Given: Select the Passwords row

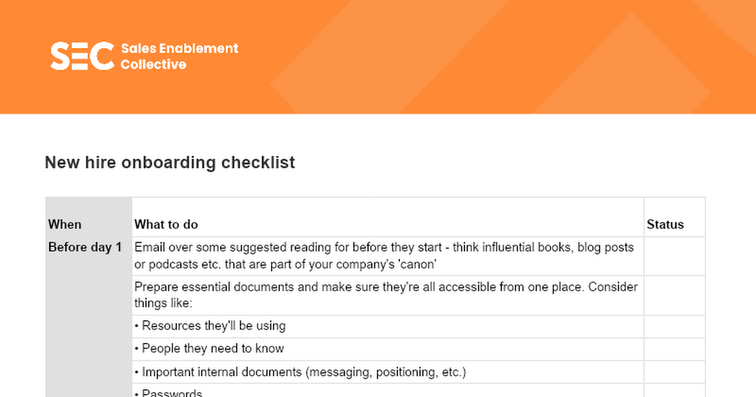Looking at the screenshot, I should coord(387,391).
